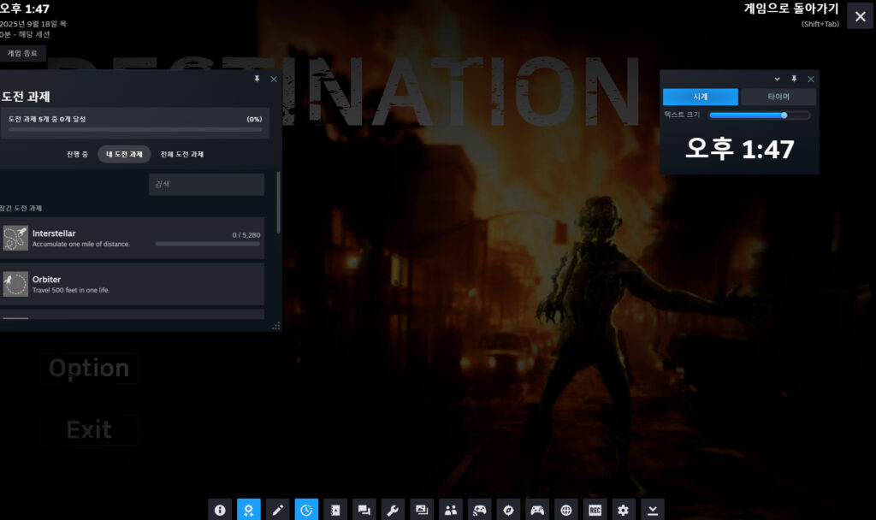This screenshot has width=876, height=520.
Task: Adjust the 텍스트 크기 slider
Action: pyautogui.click(x=759, y=115)
